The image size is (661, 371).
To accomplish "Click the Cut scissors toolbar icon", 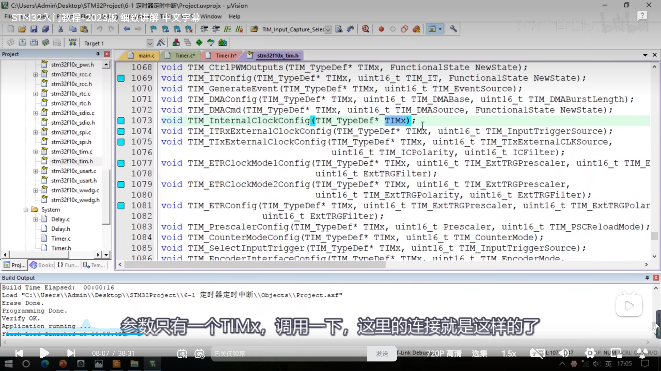I will 61,29.
